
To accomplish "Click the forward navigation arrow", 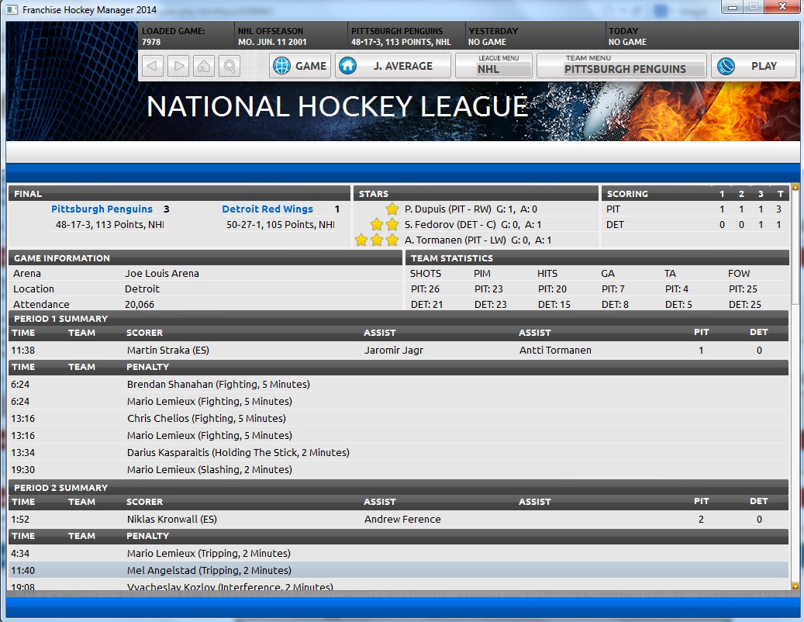I will tap(178, 66).
